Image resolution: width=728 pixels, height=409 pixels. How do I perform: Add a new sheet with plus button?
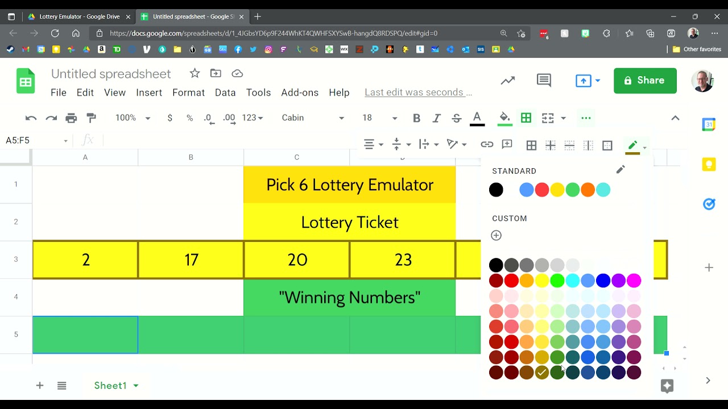pyautogui.click(x=40, y=386)
